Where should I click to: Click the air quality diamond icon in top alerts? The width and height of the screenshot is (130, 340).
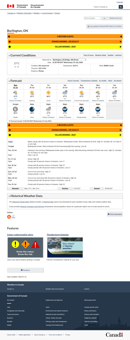coord(10,42)
